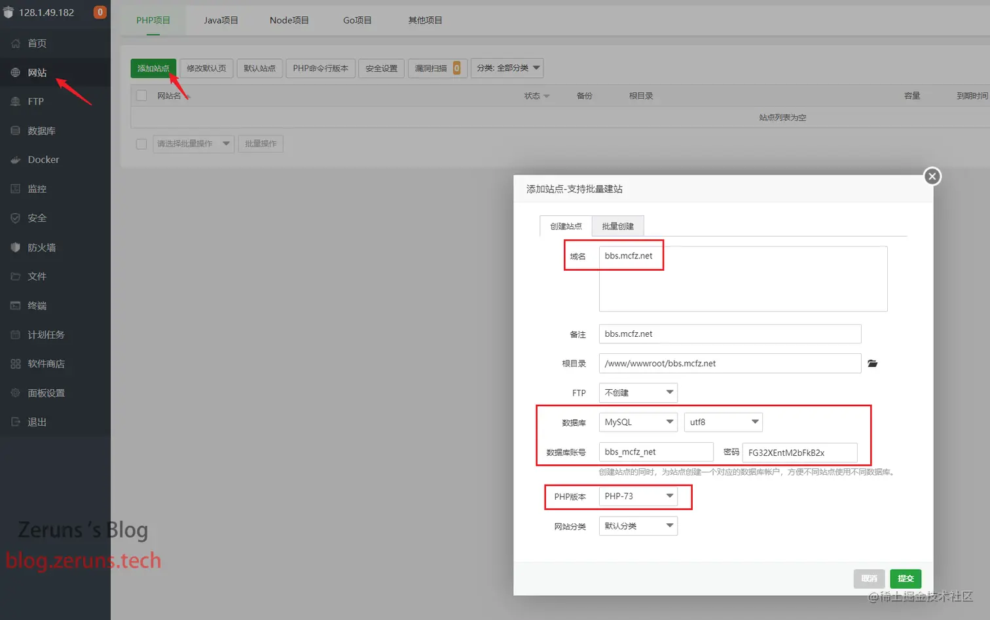The image size is (990, 620).
Task: Switch to the Node项目 tab
Action: pos(289,20)
